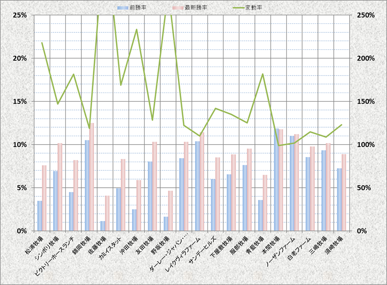The image size is (387, 285).
Task: Click the 須崎牧場 axis label
Action: 334,245
